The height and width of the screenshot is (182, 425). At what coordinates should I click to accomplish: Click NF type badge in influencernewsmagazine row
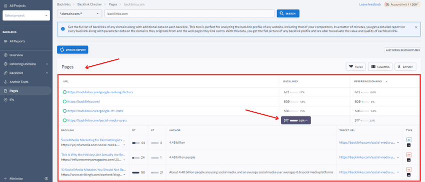[x=408, y=155]
